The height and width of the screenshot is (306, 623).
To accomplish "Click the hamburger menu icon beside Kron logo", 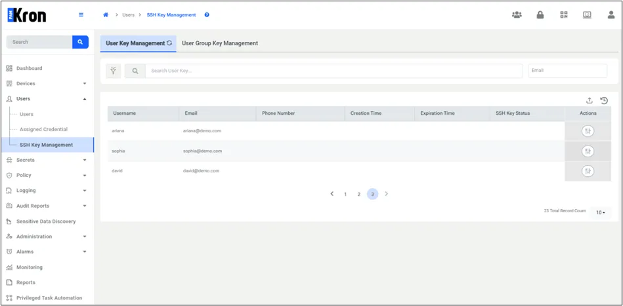I will (x=81, y=15).
